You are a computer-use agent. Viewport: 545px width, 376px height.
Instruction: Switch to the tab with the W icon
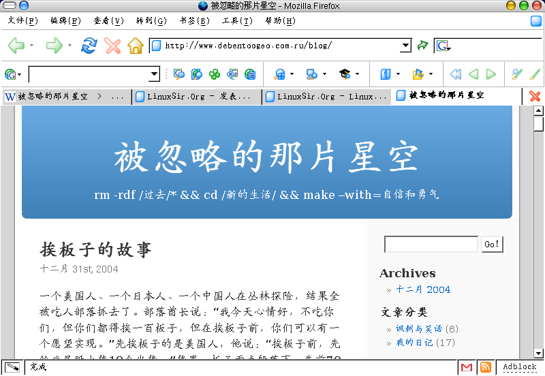66,97
